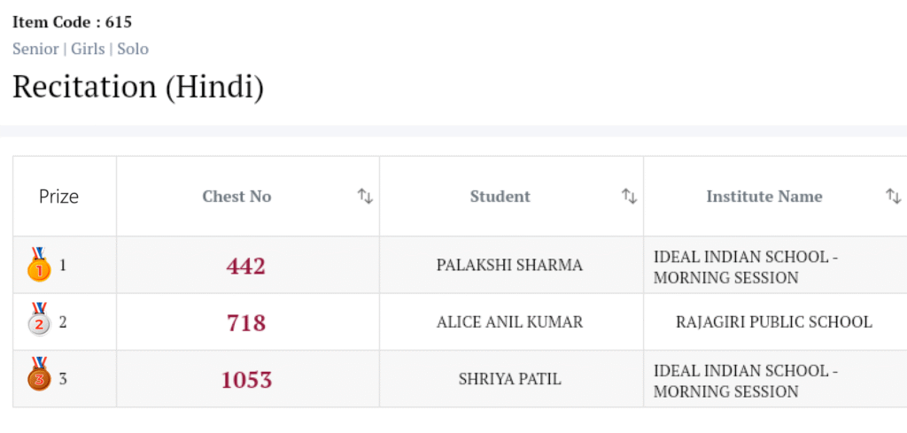Click the silver second-place medal icon
This screenshot has height=433, width=907.
pos(39,321)
